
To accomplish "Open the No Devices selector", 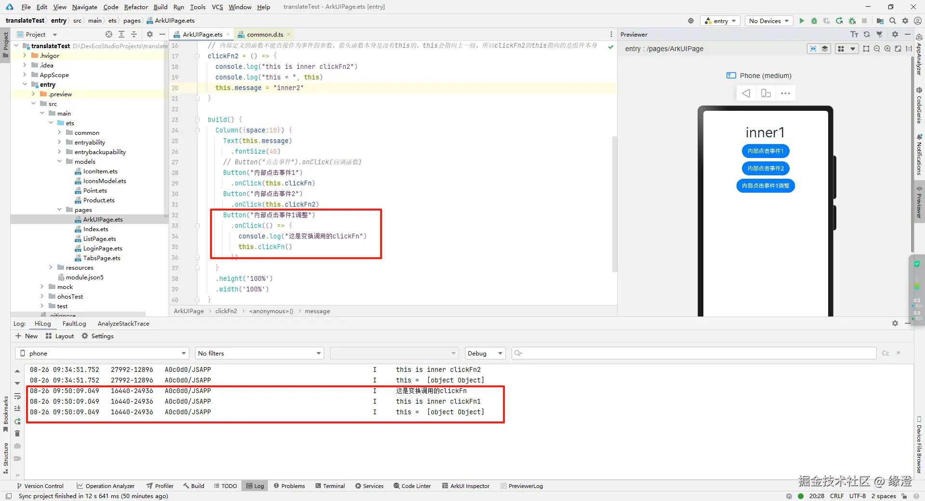I will point(769,21).
